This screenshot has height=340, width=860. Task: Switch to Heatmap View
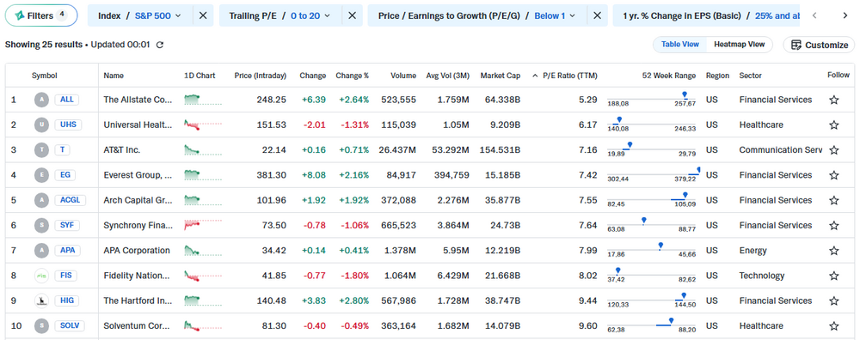click(x=739, y=45)
